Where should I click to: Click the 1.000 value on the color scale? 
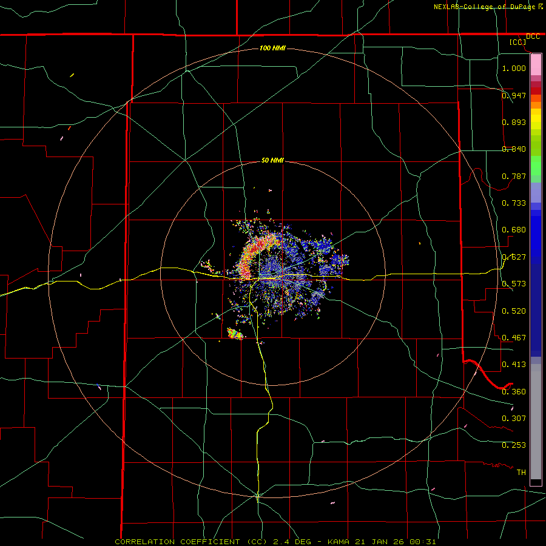coord(514,68)
